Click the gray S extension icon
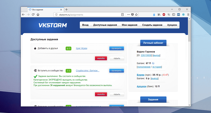This screenshot has height=113, width=211. coord(169,15)
